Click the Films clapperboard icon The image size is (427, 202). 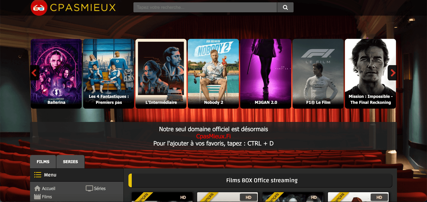[x=37, y=197]
